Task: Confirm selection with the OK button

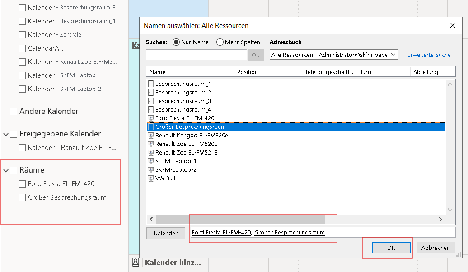Action: point(391,248)
